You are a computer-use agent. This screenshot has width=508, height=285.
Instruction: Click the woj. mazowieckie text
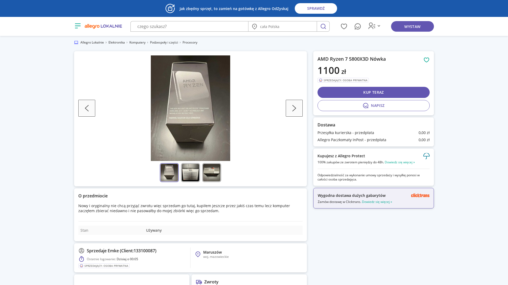[216, 257]
